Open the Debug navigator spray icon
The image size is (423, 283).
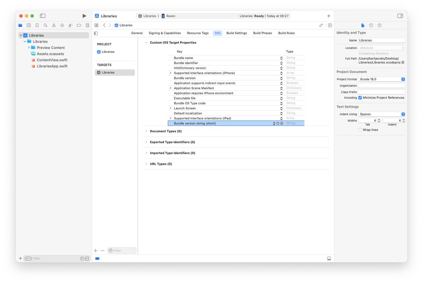70,25
